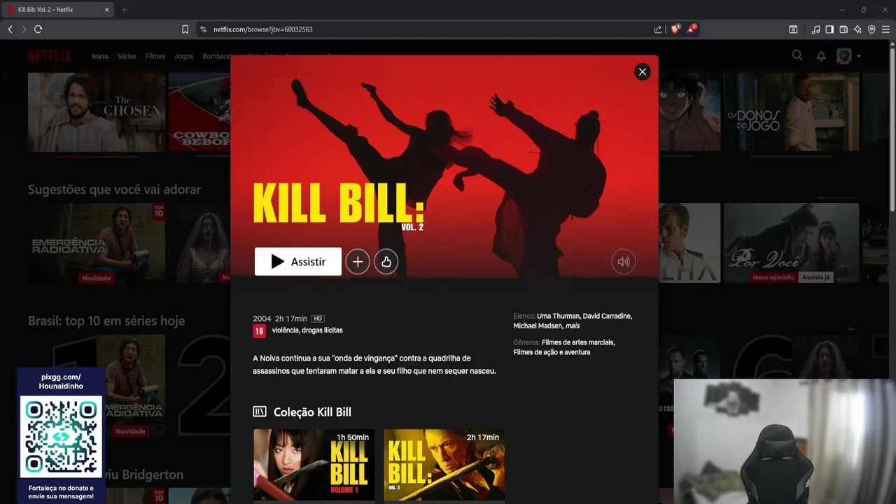Open genre Filmes de artes marciais
Viewport: 896px width, 504px height.
point(578,343)
